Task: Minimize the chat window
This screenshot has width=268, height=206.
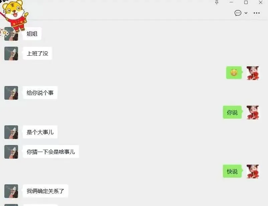Action: [x=231, y=2]
